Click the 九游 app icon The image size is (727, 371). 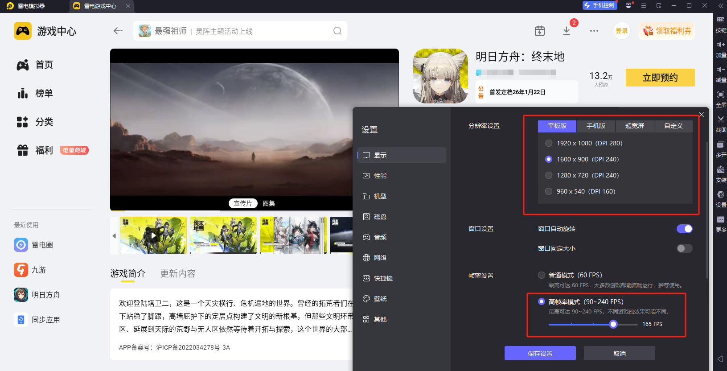pyautogui.click(x=21, y=270)
